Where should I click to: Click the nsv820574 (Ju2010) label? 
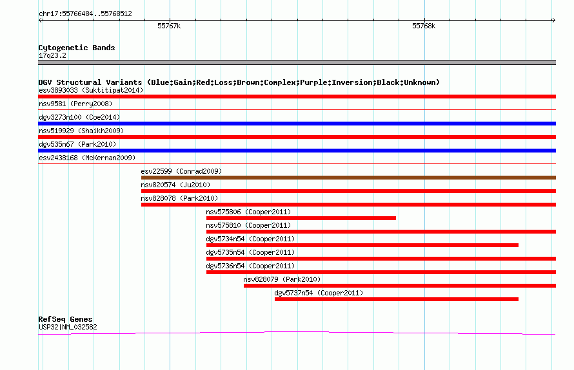[x=175, y=185]
